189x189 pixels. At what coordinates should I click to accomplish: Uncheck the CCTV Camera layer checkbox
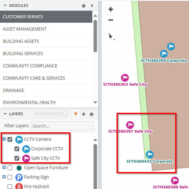coord(10,139)
